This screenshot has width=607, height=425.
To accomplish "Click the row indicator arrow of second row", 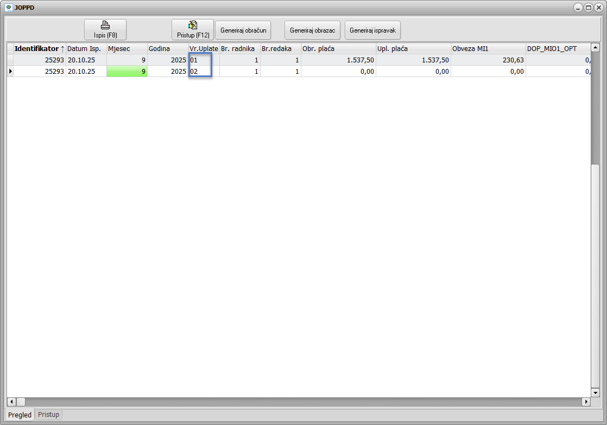I will pyautogui.click(x=10, y=71).
